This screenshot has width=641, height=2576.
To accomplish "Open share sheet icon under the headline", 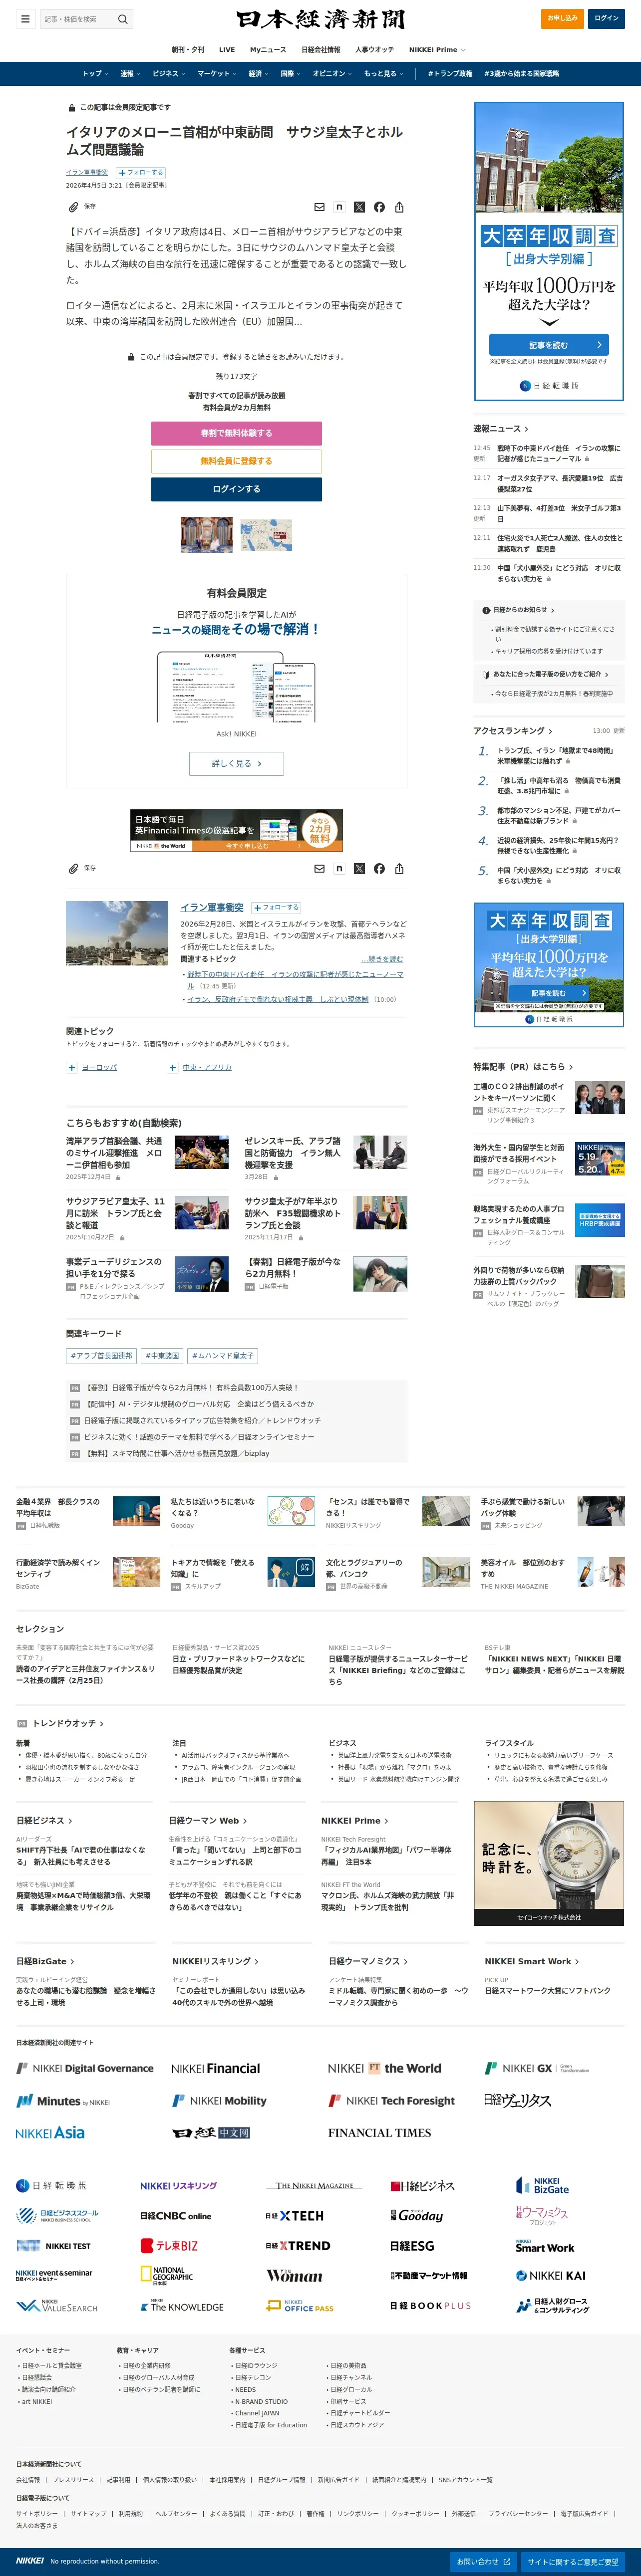I will tap(399, 207).
